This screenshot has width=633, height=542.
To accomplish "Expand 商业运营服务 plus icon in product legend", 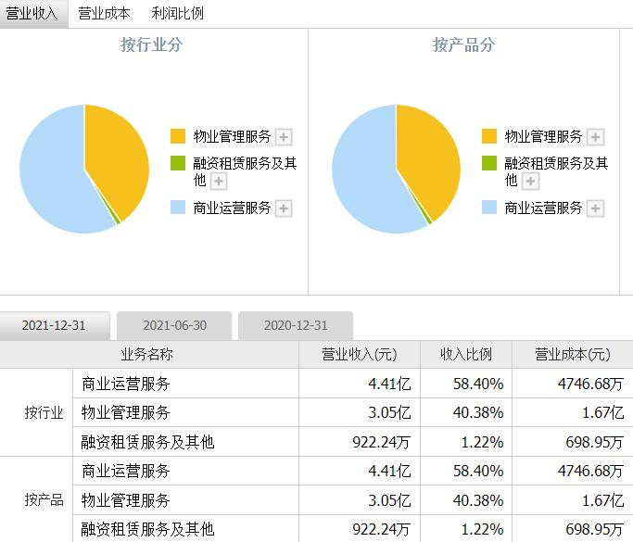I will 595,208.
